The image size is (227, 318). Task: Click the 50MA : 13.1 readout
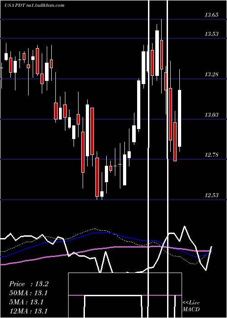pos(28,293)
